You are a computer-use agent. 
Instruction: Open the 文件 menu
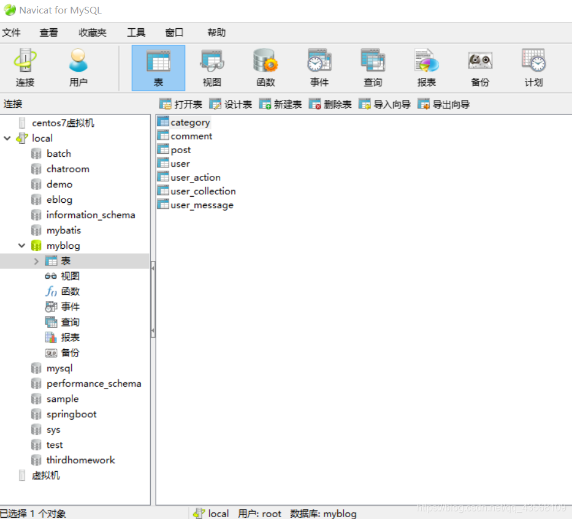coord(11,32)
